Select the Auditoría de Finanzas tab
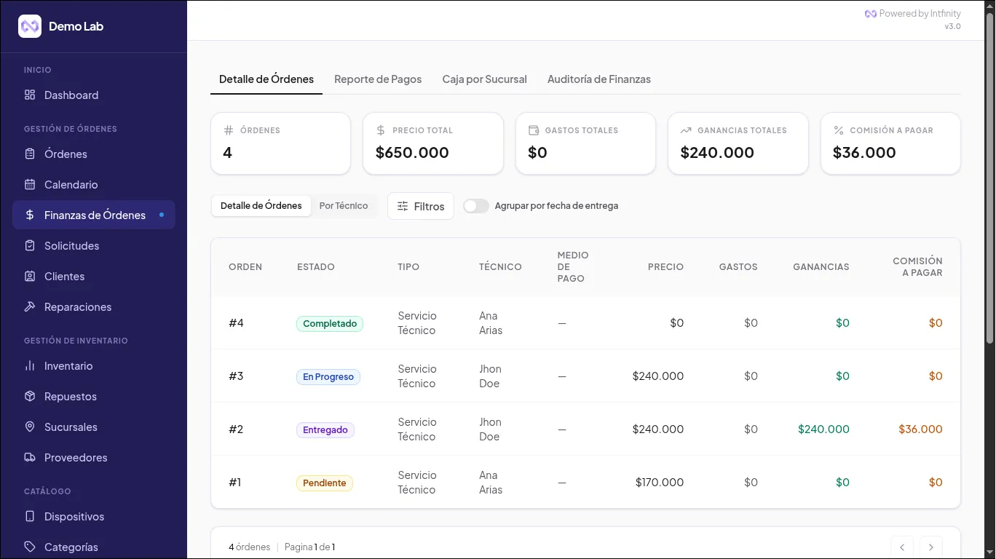Image resolution: width=996 pixels, height=559 pixels. click(599, 79)
